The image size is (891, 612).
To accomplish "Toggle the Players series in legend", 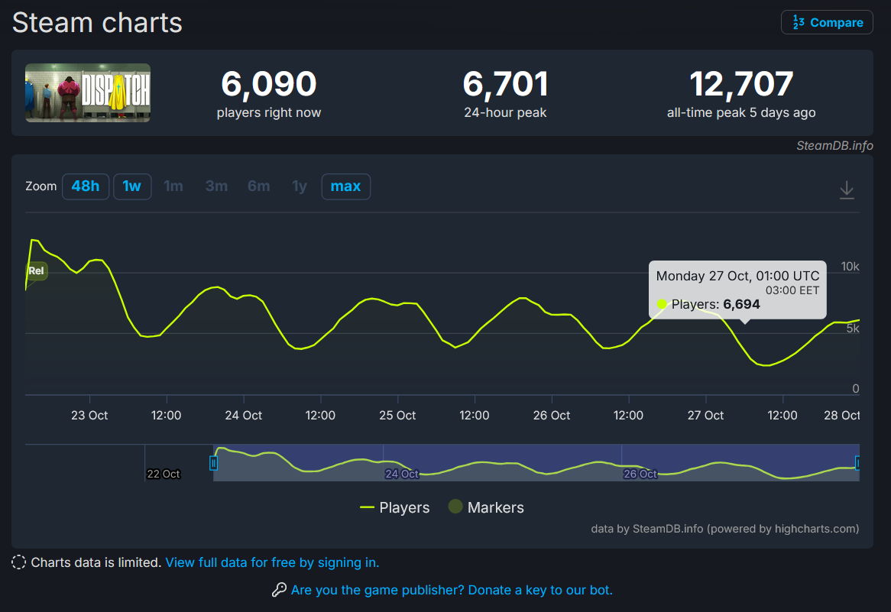I will click(x=395, y=507).
